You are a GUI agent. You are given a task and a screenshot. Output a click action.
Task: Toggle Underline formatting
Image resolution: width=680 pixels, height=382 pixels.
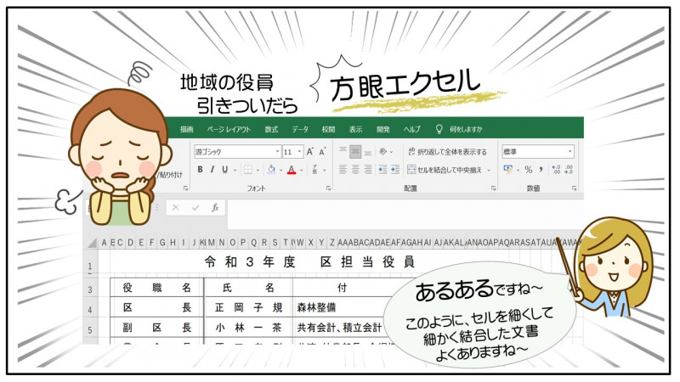pyautogui.click(x=224, y=170)
